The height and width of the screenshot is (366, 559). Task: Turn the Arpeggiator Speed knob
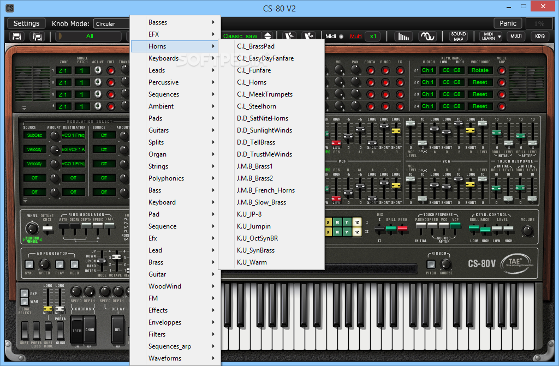[x=44, y=265]
